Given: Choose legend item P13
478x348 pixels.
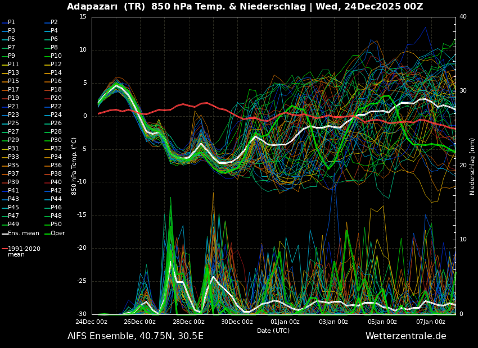Looking at the screenshot, I should (10, 73).
